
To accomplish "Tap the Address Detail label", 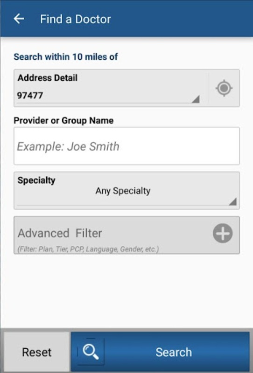I will pos(48,78).
